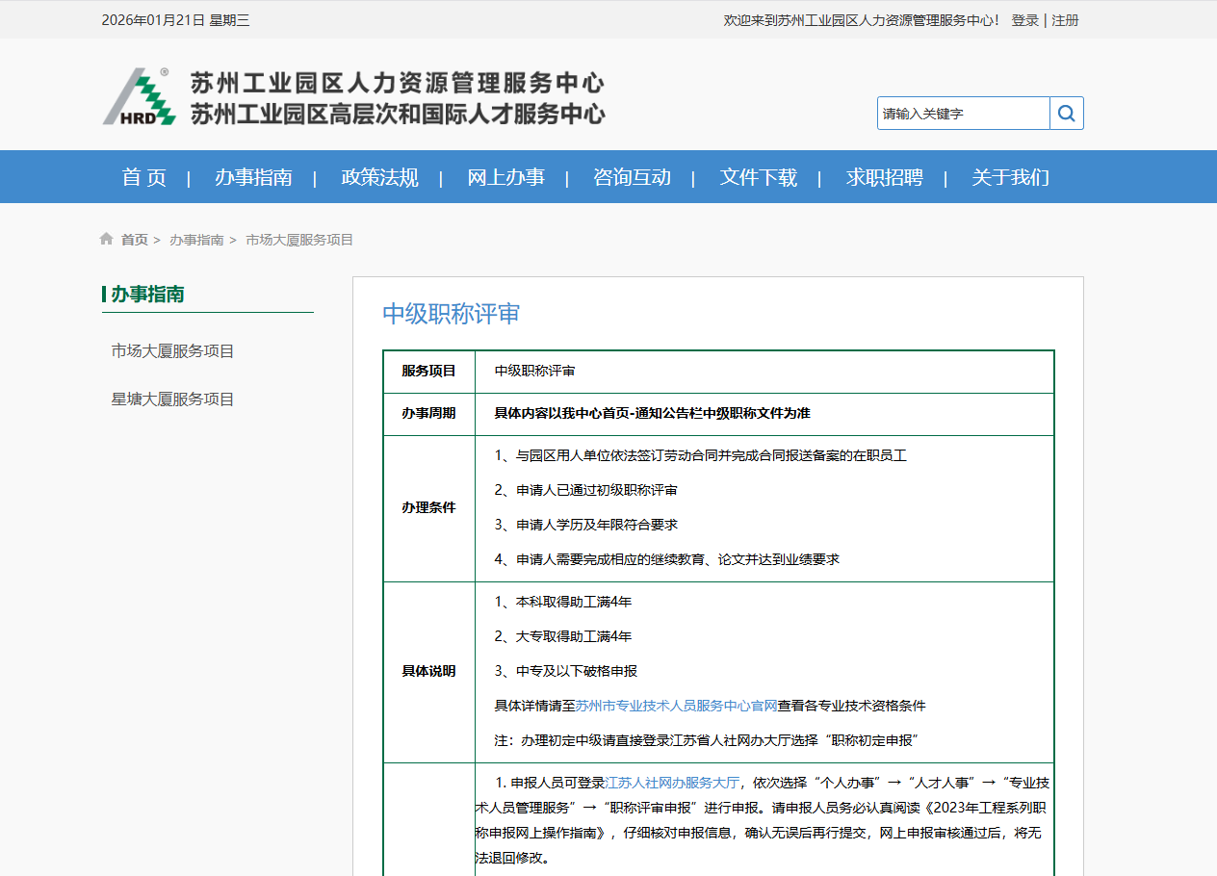
Task: Select the 求职招聘 navigation item
Action: [884, 177]
